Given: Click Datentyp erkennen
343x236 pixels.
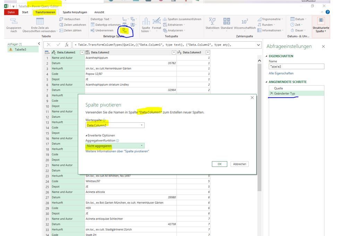Looking at the screenshot, I should coord(105,25).
